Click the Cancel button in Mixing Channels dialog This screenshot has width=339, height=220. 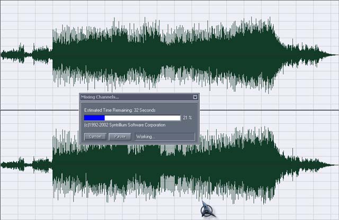[95, 136]
